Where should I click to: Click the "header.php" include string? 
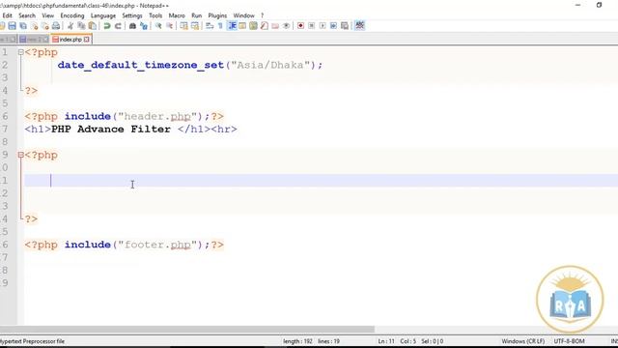[157, 116]
